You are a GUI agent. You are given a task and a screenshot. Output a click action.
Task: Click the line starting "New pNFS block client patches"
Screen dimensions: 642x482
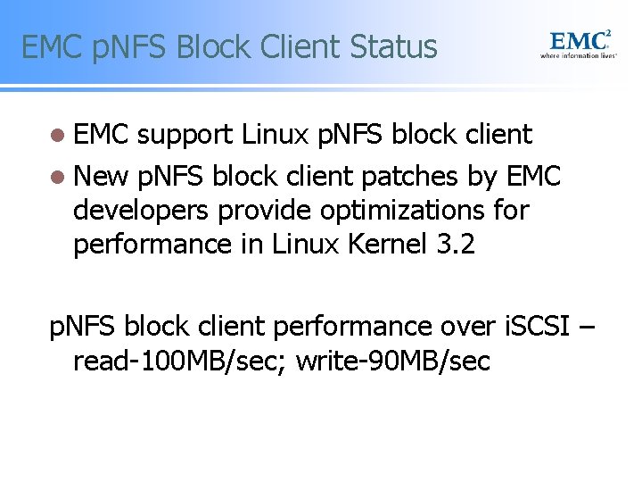317,177
